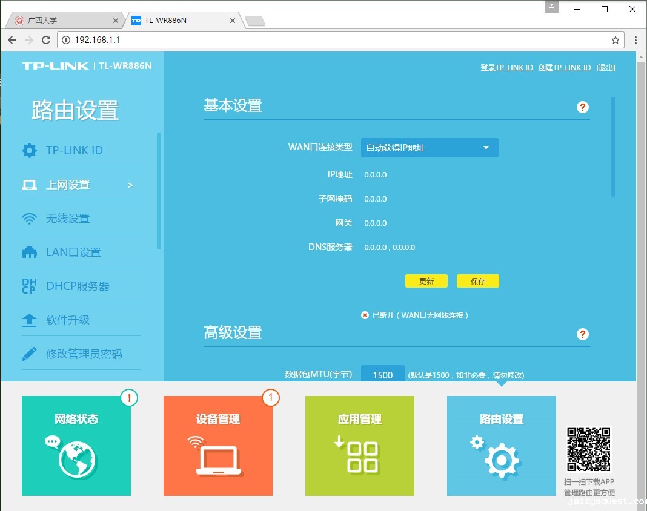Screen dimensions: 647x511
Task: Open help icon beside 基本设置
Action: coord(583,107)
